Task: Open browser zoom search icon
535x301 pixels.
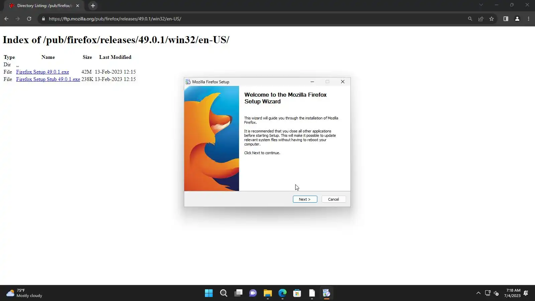Action: pyautogui.click(x=470, y=19)
